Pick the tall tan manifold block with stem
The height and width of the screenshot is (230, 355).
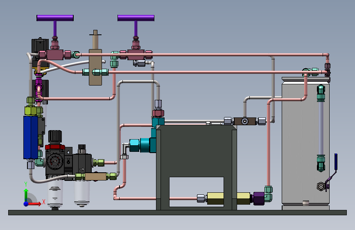(x=95, y=67)
